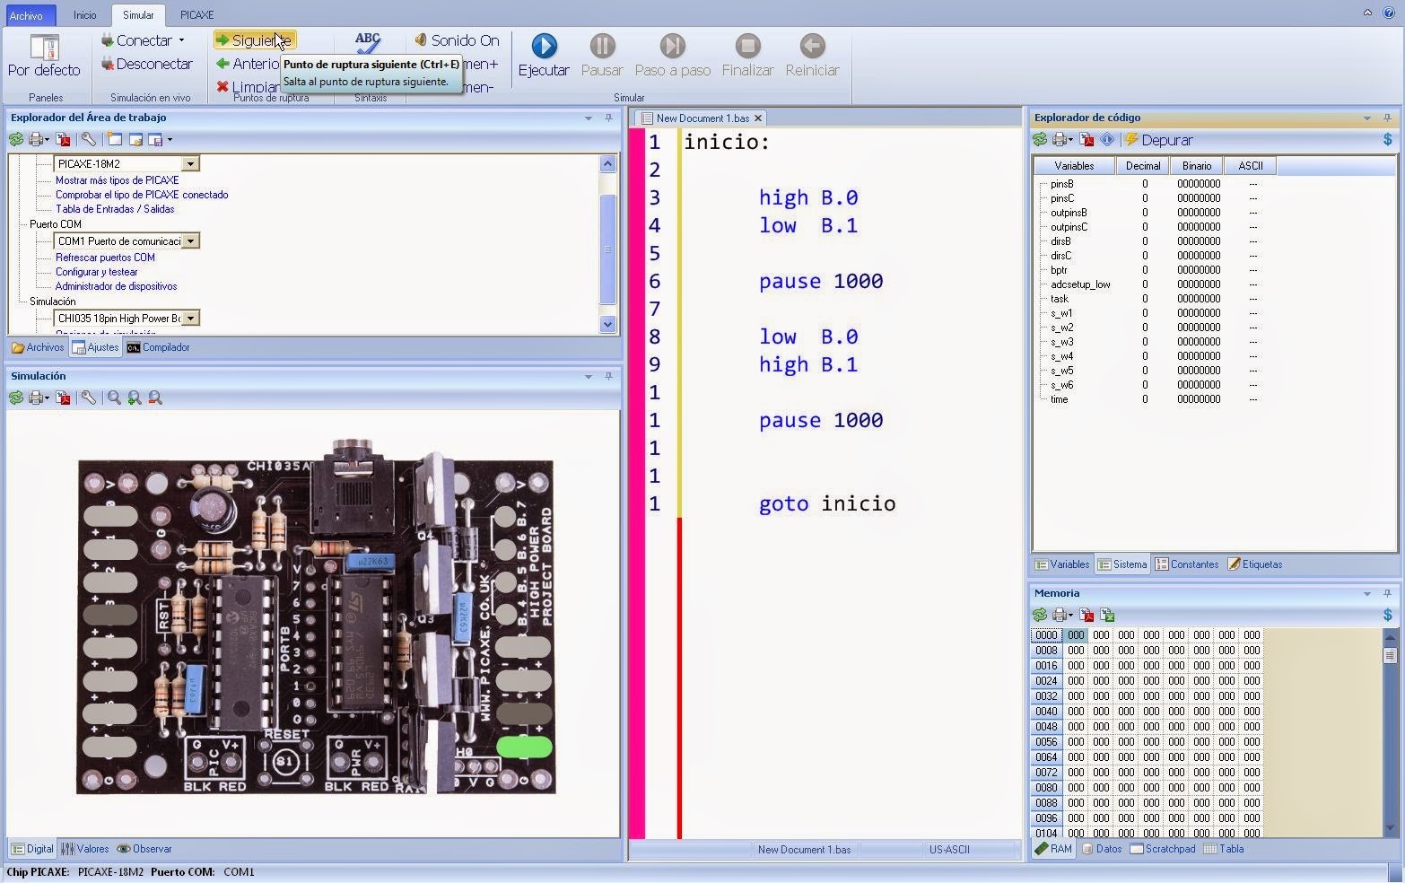Open the CHI035 18pin High Power simulation dropdown
This screenshot has width=1405, height=883.
pos(190,318)
